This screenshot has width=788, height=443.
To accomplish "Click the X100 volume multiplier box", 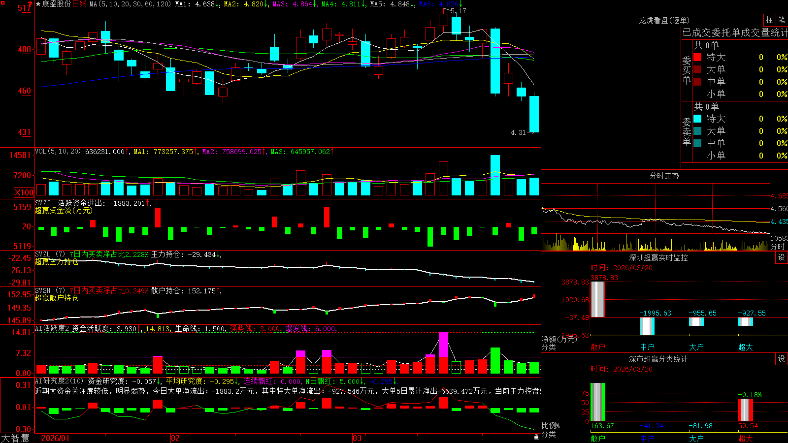I will (x=24, y=192).
